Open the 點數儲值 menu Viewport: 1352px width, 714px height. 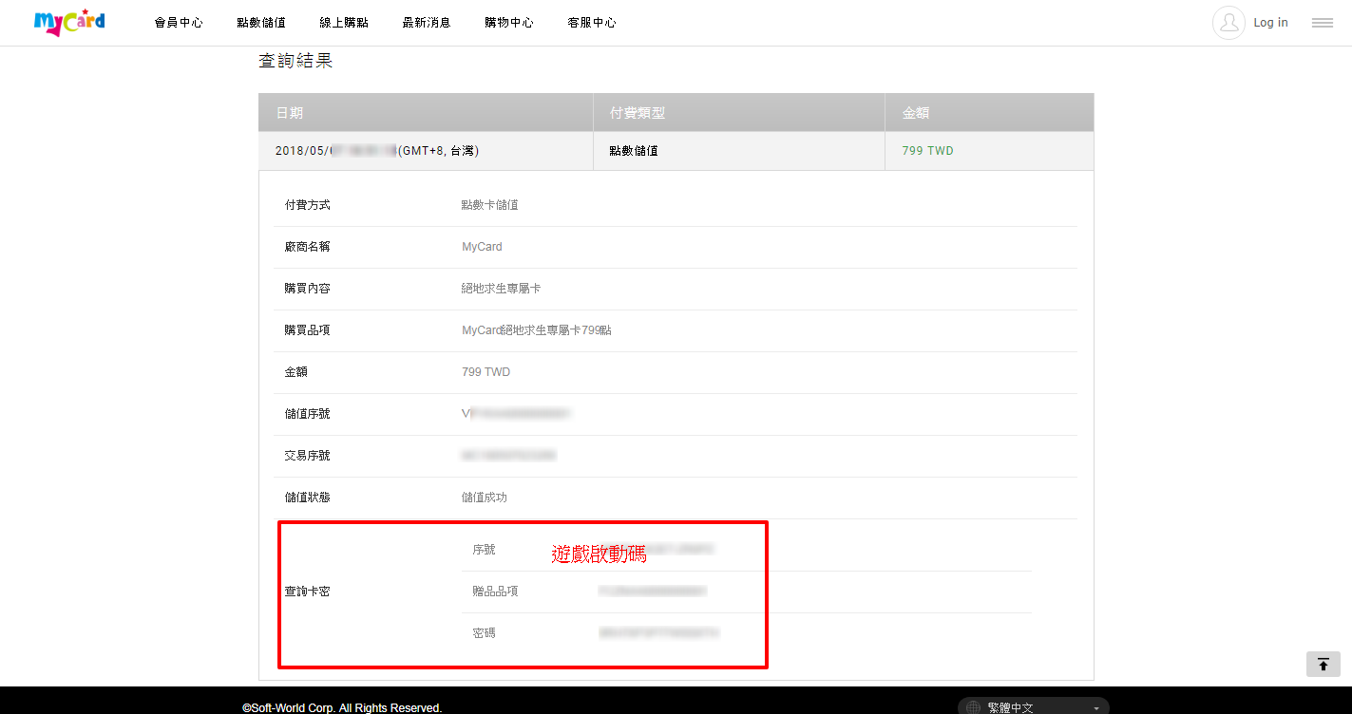coord(261,23)
